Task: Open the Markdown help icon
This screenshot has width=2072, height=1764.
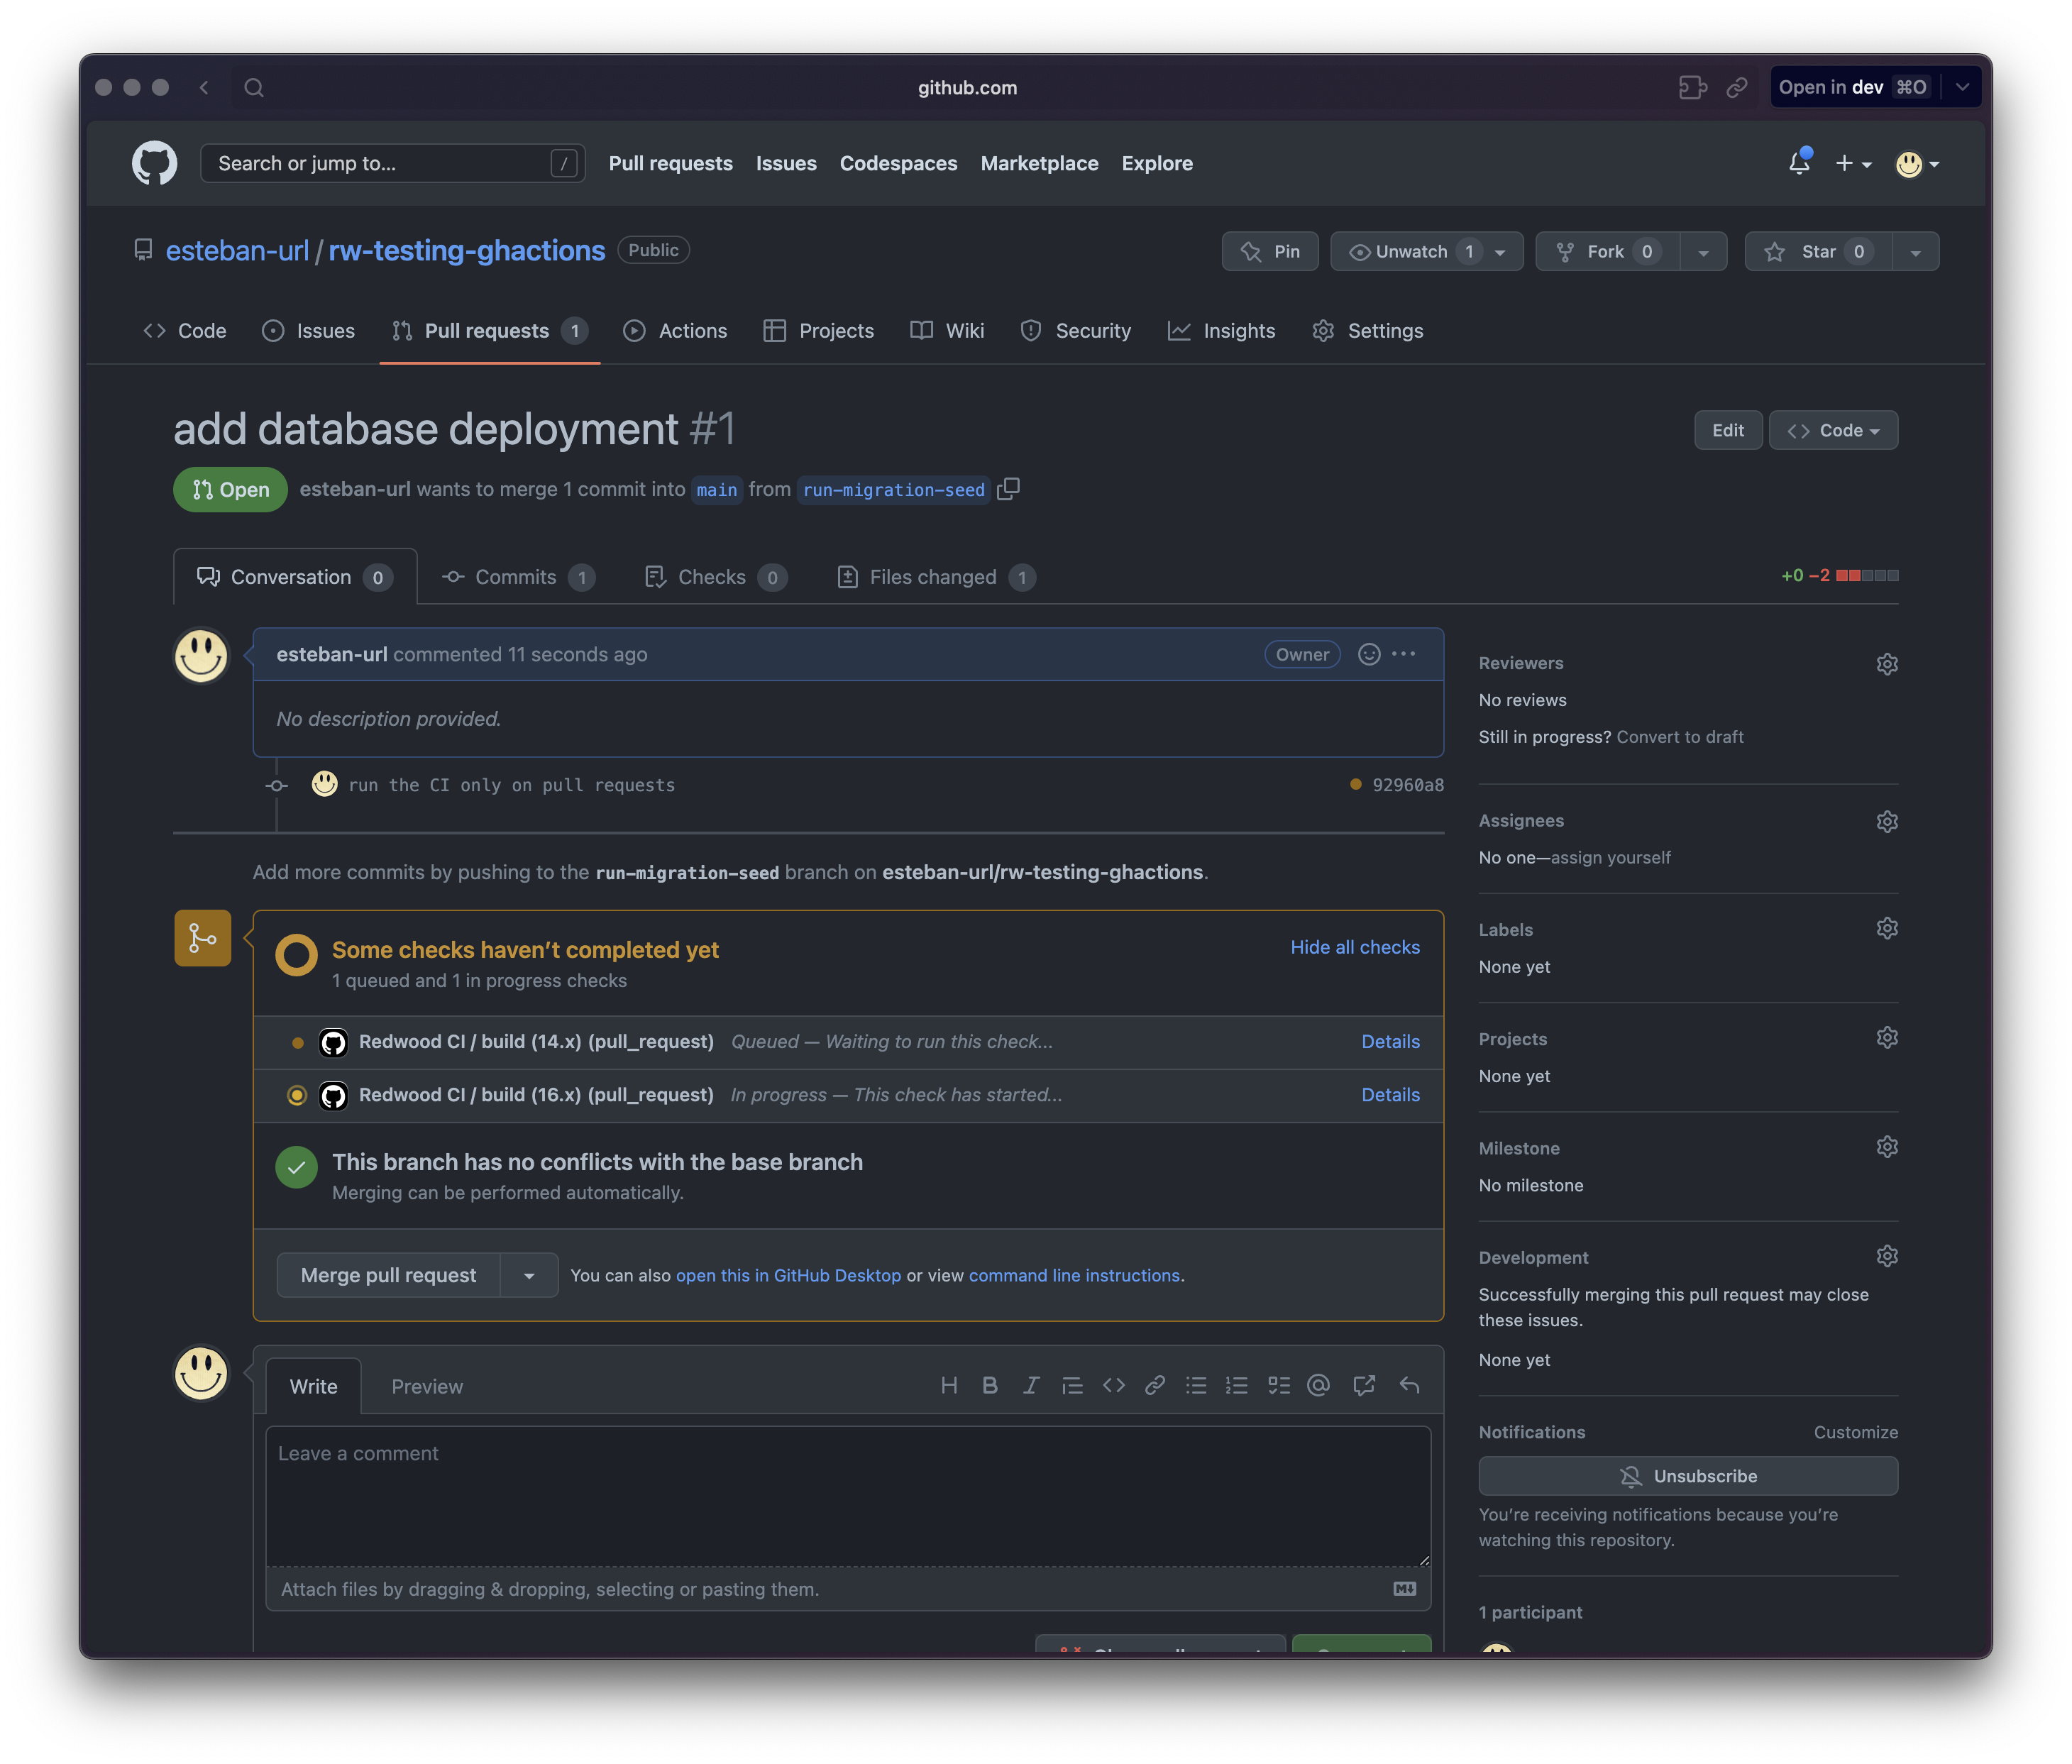Action: (1404, 1589)
